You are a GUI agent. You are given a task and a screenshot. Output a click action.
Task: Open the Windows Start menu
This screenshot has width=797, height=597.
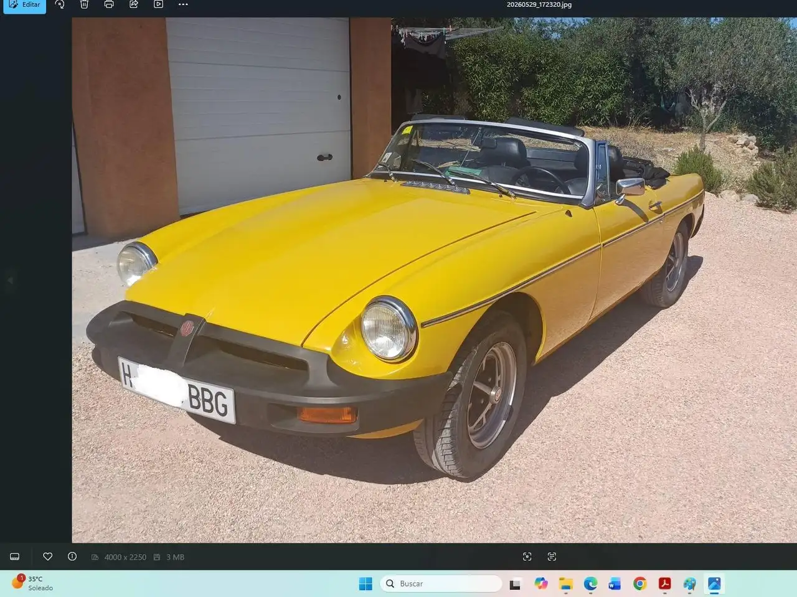[365, 583]
